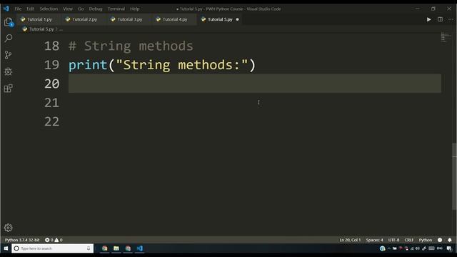Click line number 21 in gutter

[51, 103]
